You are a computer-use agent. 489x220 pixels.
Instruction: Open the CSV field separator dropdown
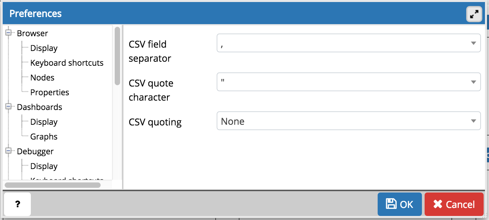click(x=348, y=43)
